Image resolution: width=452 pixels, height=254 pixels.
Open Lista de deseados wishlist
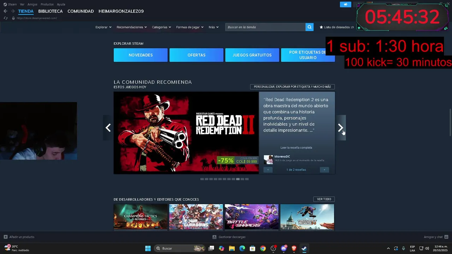(337, 27)
